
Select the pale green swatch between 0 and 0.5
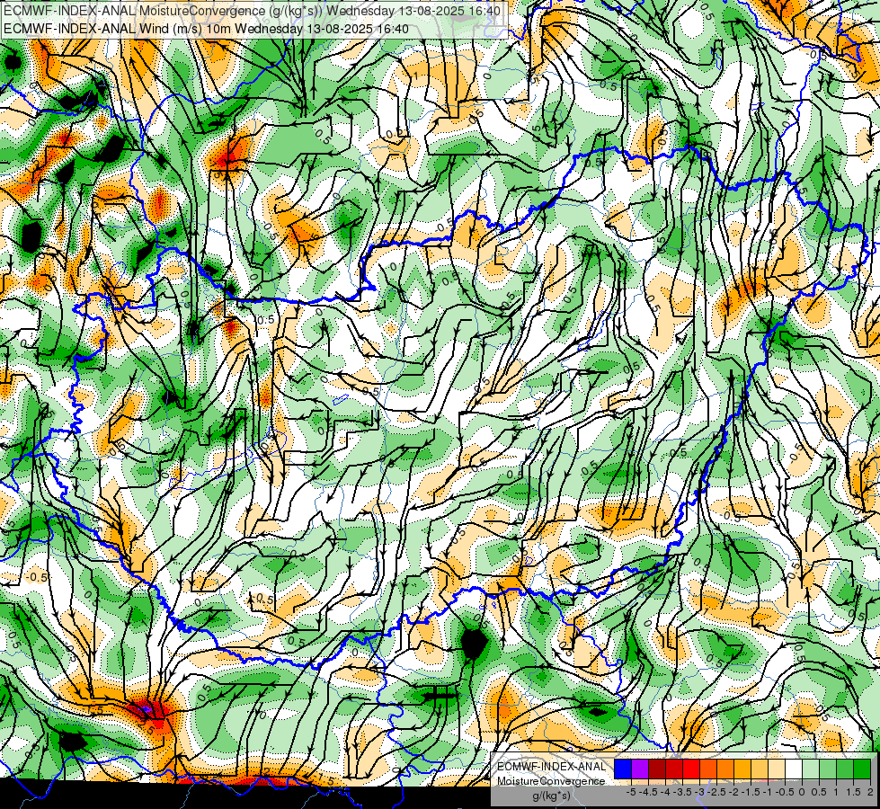point(811,769)
